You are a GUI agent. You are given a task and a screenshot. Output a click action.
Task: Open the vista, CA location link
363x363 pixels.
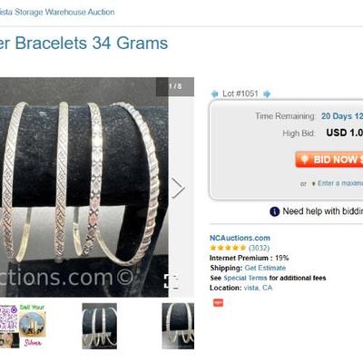coord(258,288)
